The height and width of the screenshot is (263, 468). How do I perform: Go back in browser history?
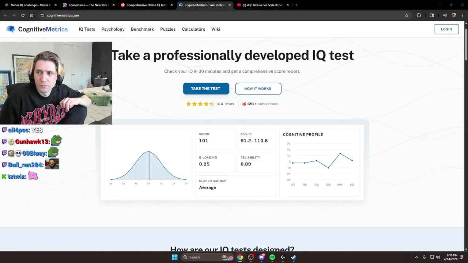(x=5, y=15)
